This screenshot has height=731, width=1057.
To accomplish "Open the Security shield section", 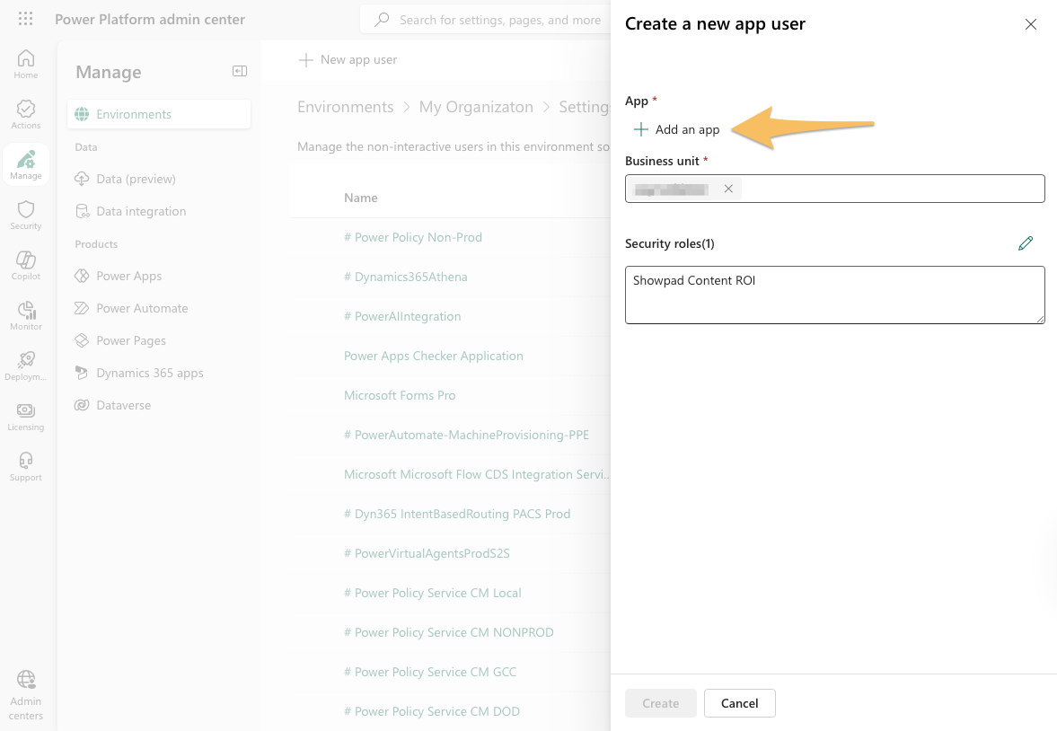I will click(26, 215).
